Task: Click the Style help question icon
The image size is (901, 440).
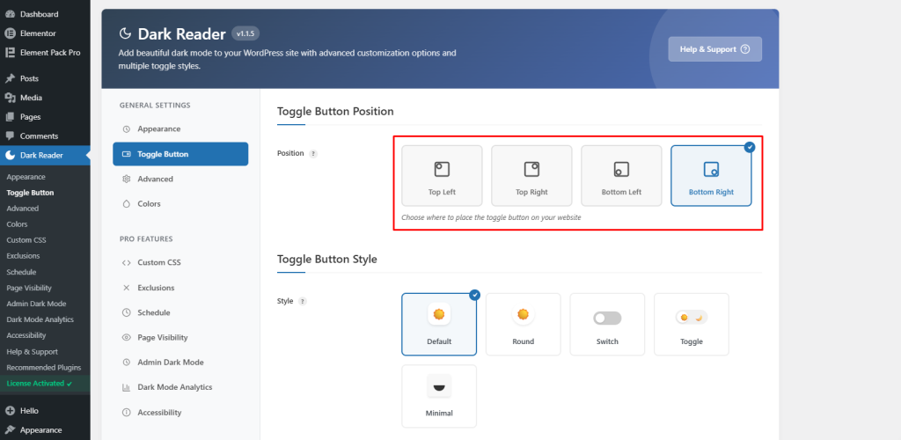Action: (x=303, y=302)
